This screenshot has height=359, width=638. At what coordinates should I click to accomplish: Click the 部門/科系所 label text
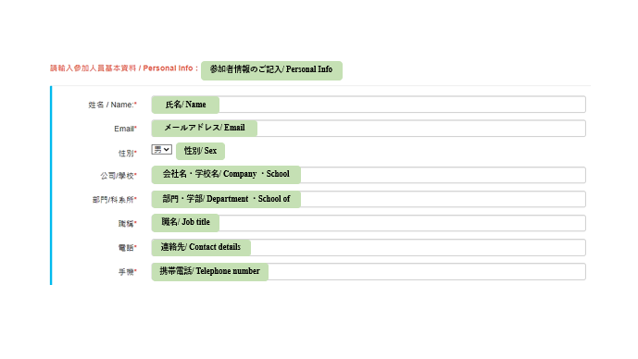tap(114, 200)
